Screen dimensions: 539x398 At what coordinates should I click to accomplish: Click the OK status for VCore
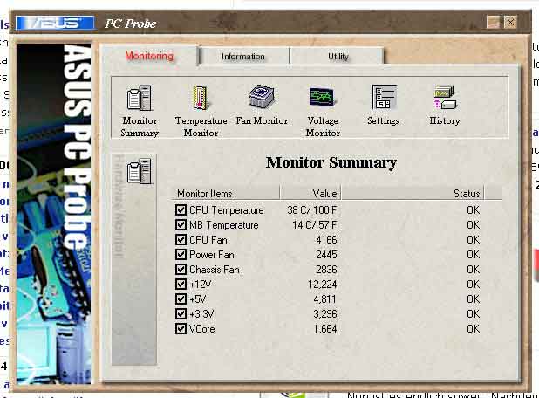(x=473, y=328)
